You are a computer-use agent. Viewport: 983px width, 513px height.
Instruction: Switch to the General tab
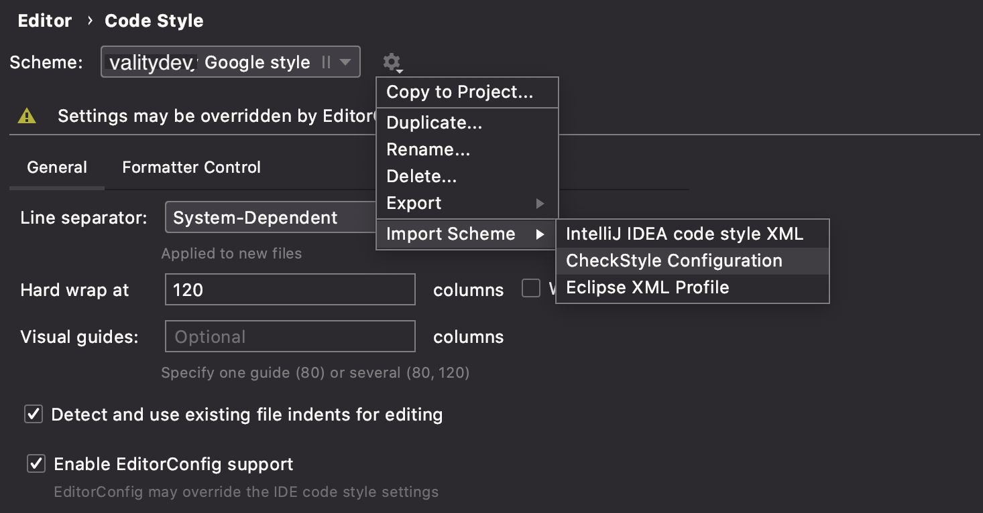[57, 167]
